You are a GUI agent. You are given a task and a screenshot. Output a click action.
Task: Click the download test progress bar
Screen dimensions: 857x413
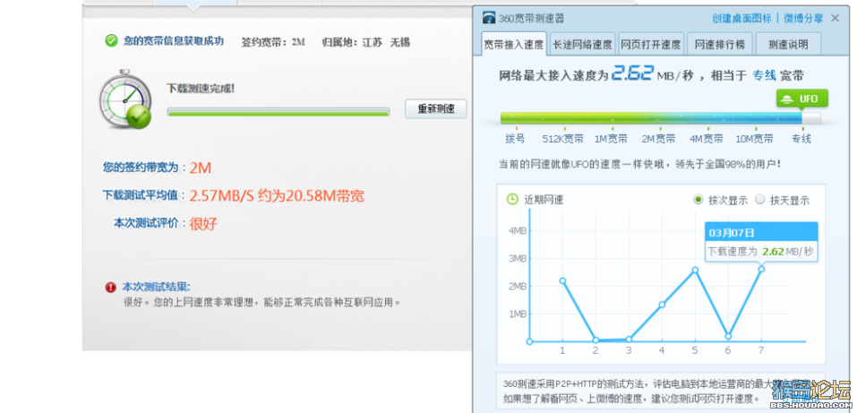[x=279, y=112]
